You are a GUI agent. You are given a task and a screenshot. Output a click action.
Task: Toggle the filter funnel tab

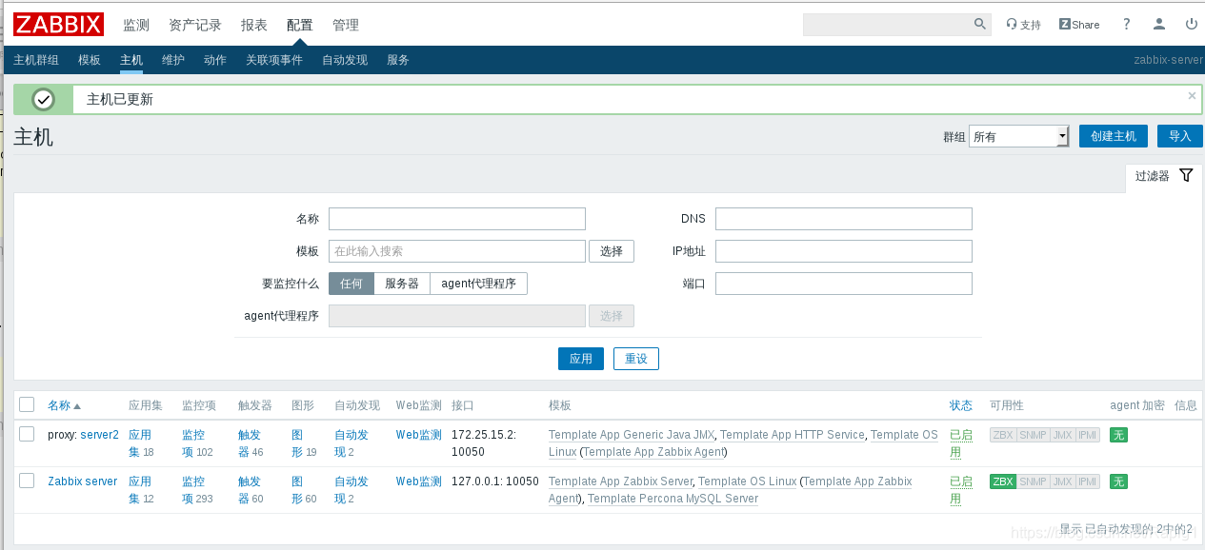coord(1164,176)
